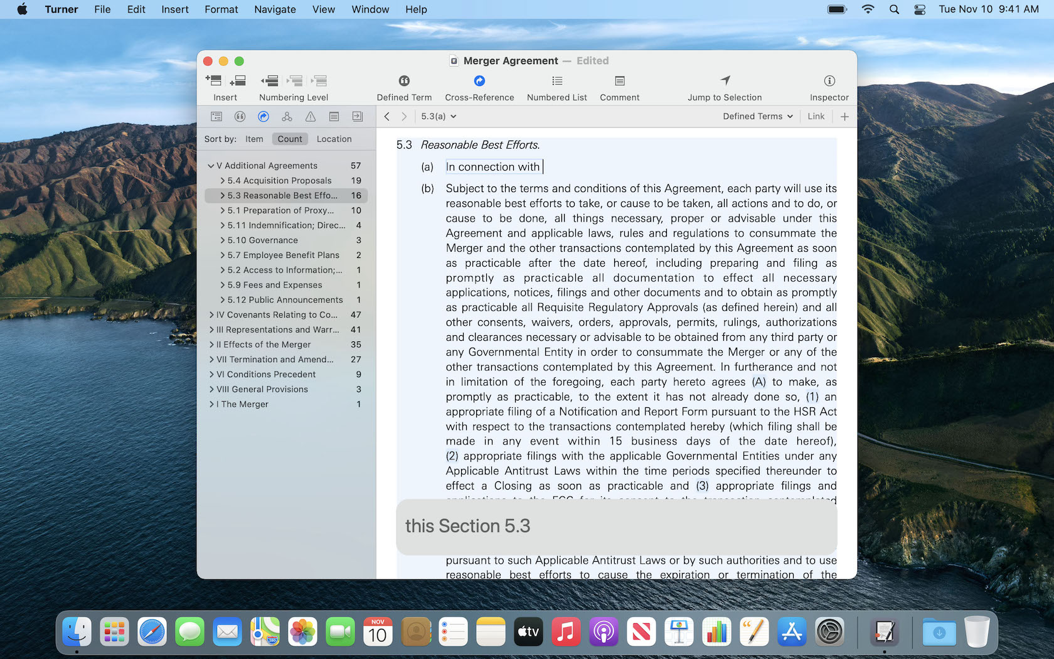The image size is (1054, 659).
Task: Sort by Item
Action: pos(254,139)
